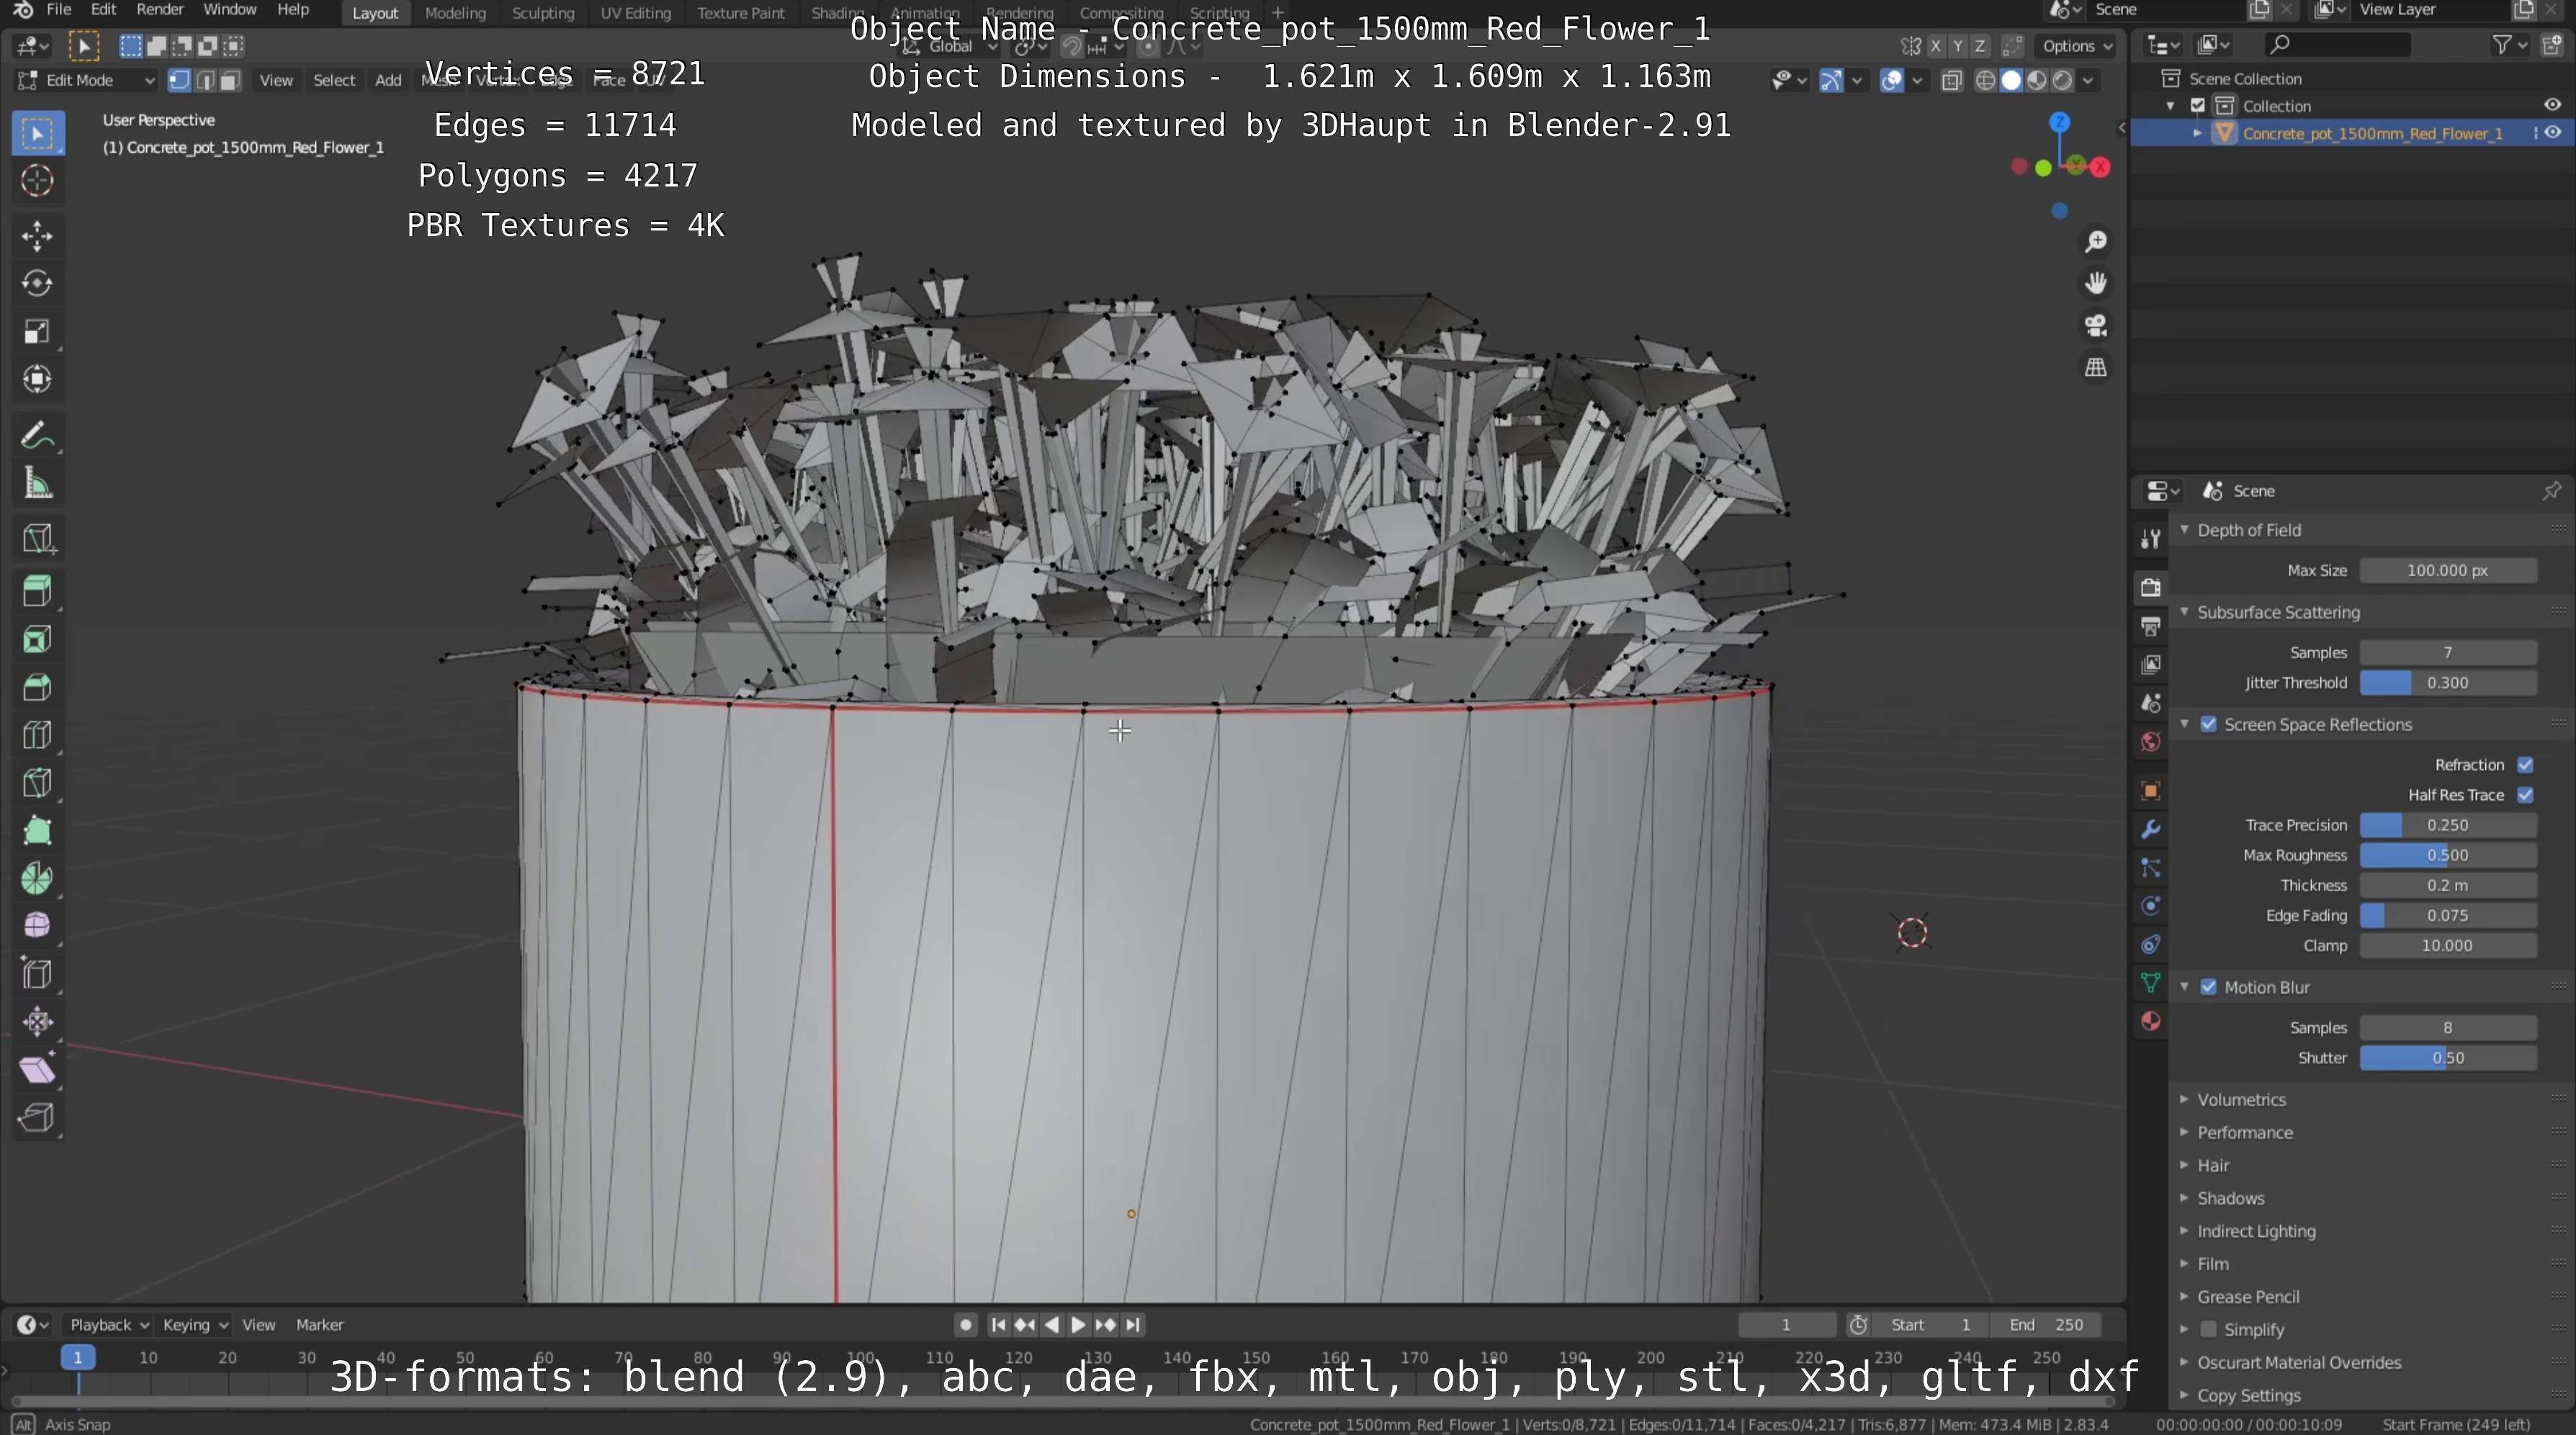Switch to the UV Editing tab

tap(635, 13)
